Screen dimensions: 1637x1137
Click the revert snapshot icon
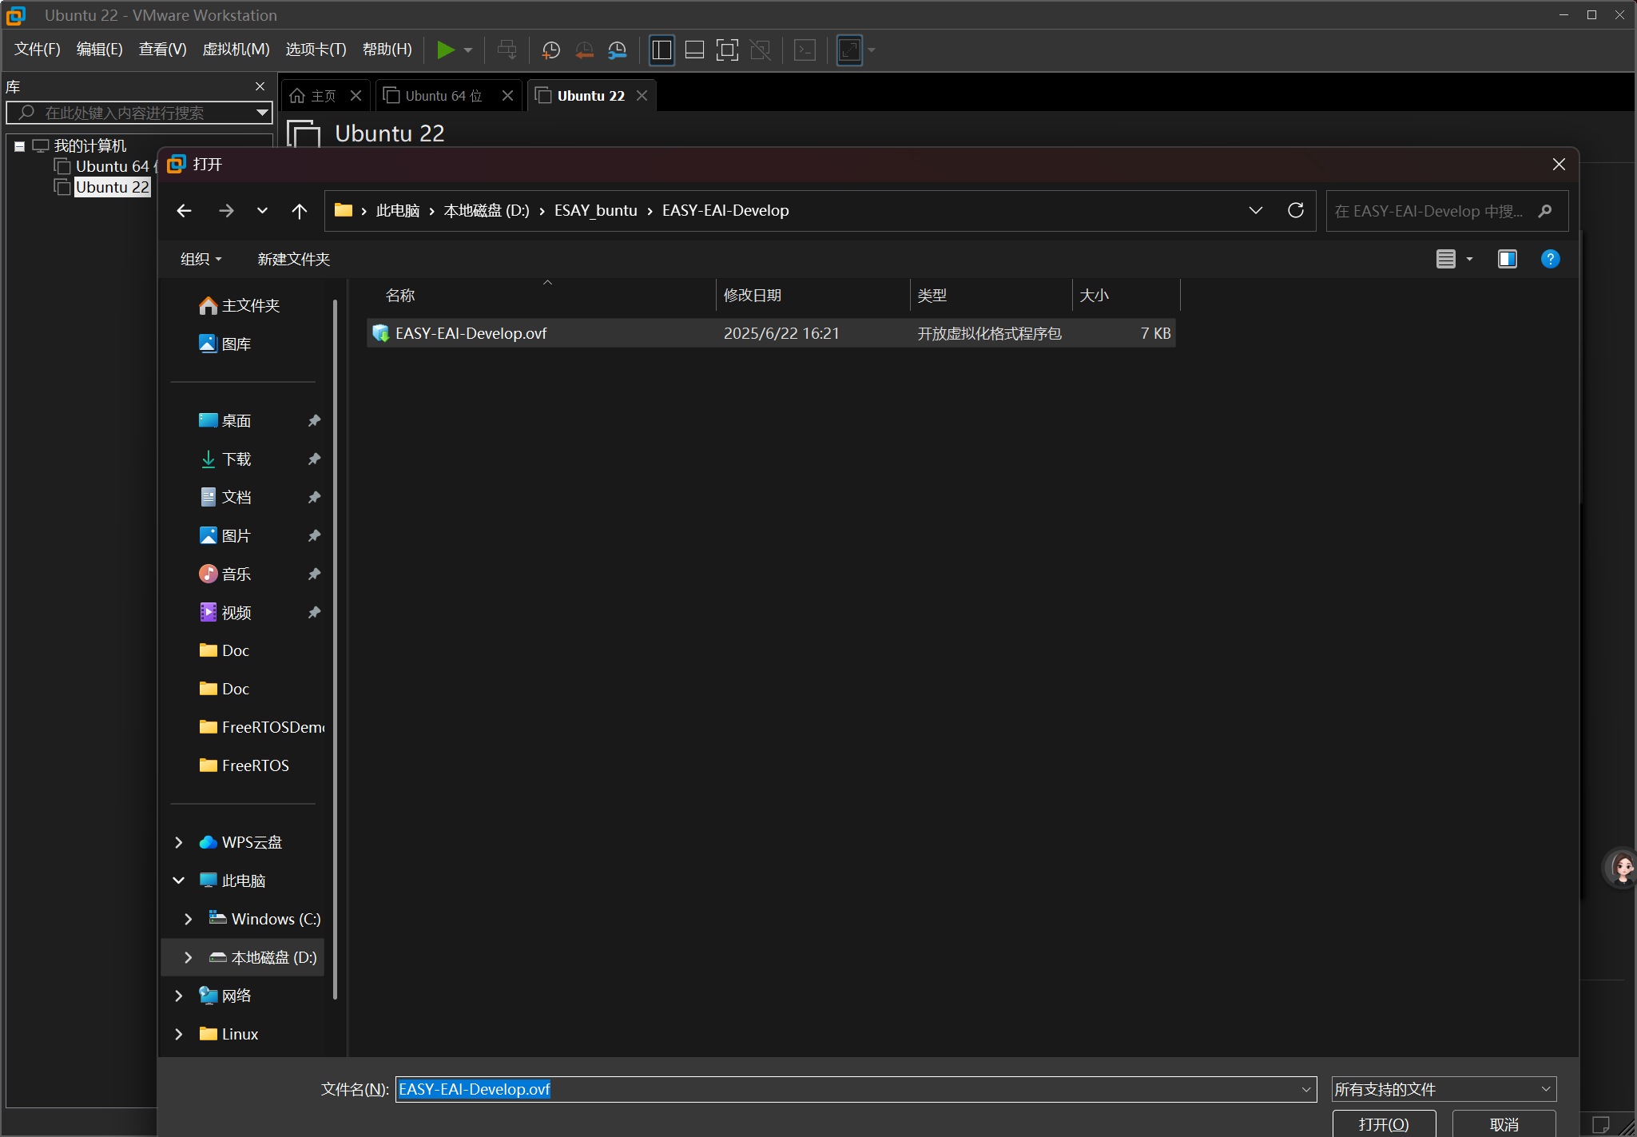(584, 50)
